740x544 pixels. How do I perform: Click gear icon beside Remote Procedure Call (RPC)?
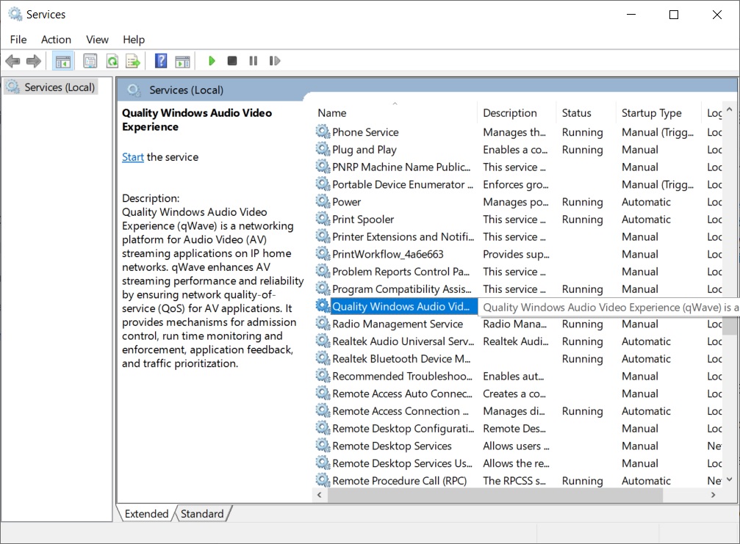(x=323, y=480)
